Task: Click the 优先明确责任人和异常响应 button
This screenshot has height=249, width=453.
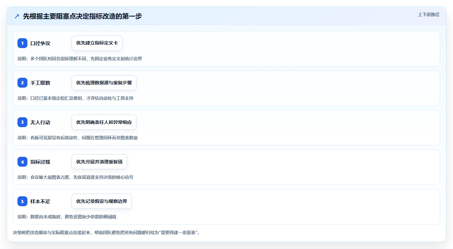Action: [x=104, y=122]
